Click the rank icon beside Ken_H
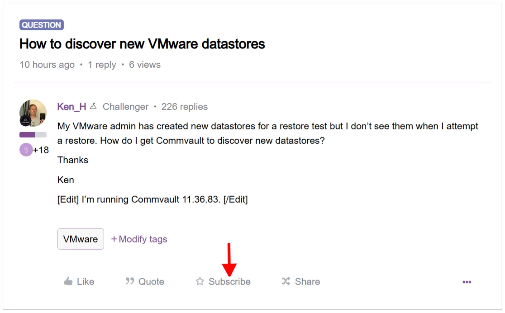Viewport: 505px width, 313px height. [94, 107]
